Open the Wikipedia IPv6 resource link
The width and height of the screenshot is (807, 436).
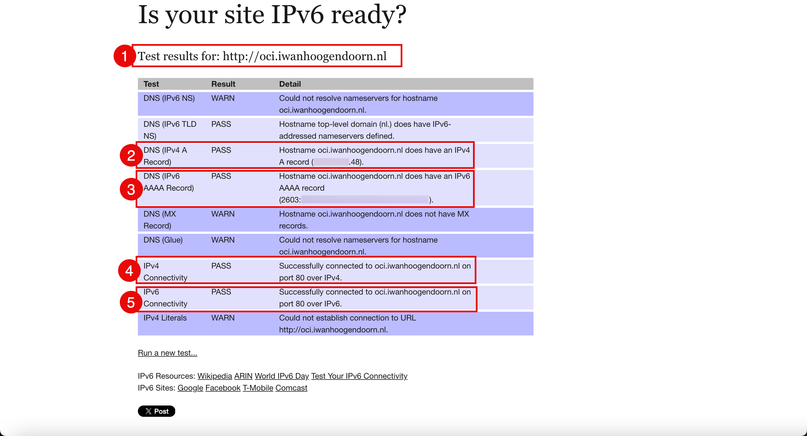[x=214, y=376]
